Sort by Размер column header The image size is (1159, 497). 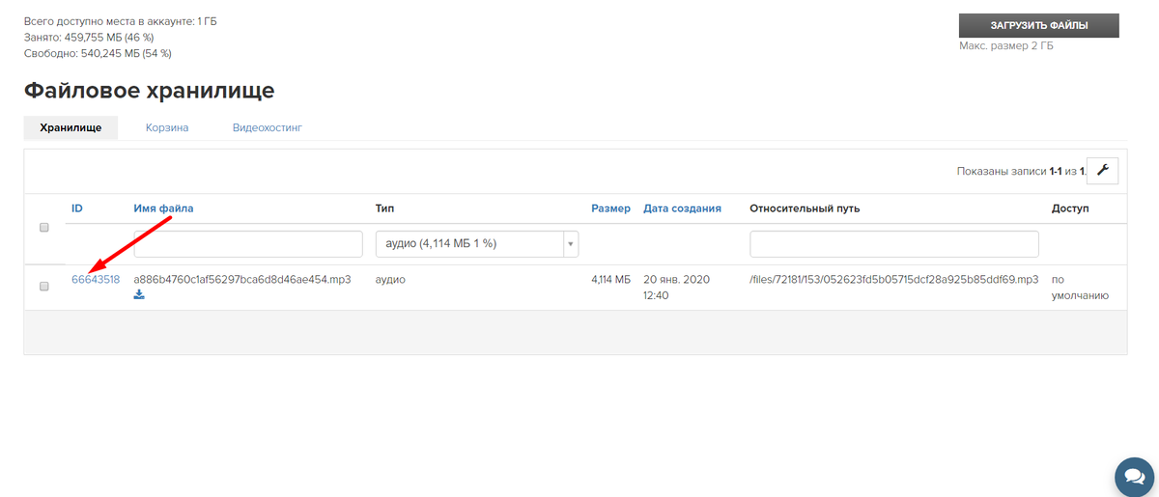[610, 208]
